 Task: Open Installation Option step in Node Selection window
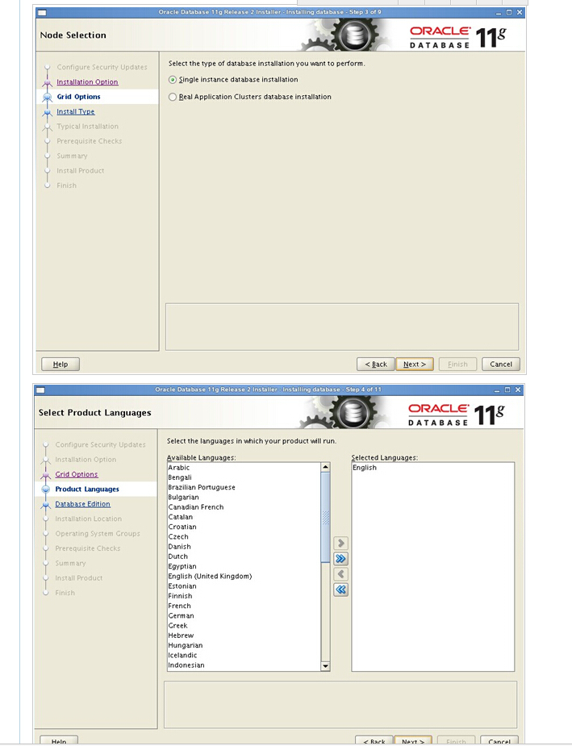(x=87, y=81)
